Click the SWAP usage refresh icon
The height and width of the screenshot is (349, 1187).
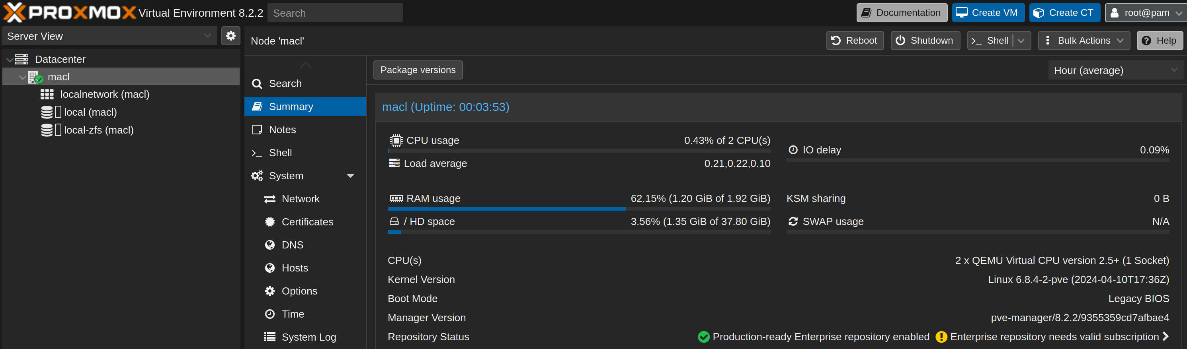tap(793, 221)
